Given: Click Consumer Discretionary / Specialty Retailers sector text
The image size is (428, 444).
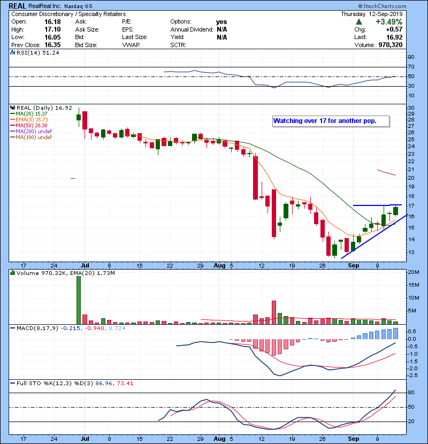Looking at the screenshot, I should click(68, 14).
